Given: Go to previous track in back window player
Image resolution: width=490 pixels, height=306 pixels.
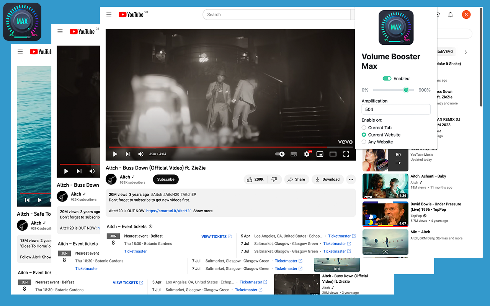Looking at the screenshot, I should click(27, 200).
